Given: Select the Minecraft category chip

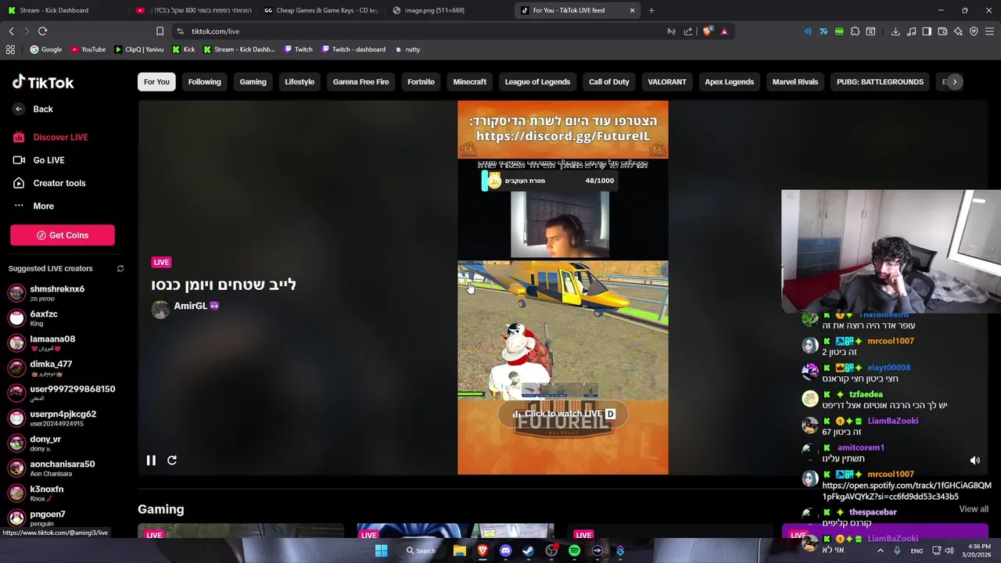Looking at the screenshot, I should coord(469,81).
